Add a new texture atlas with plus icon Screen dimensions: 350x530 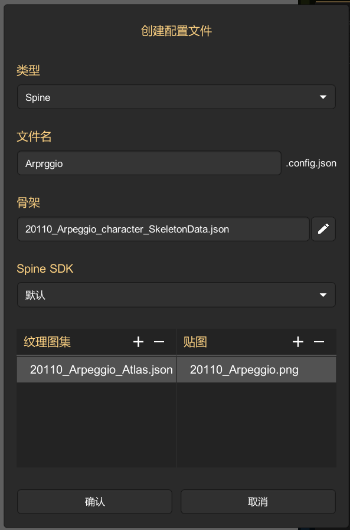coord(138,342)
